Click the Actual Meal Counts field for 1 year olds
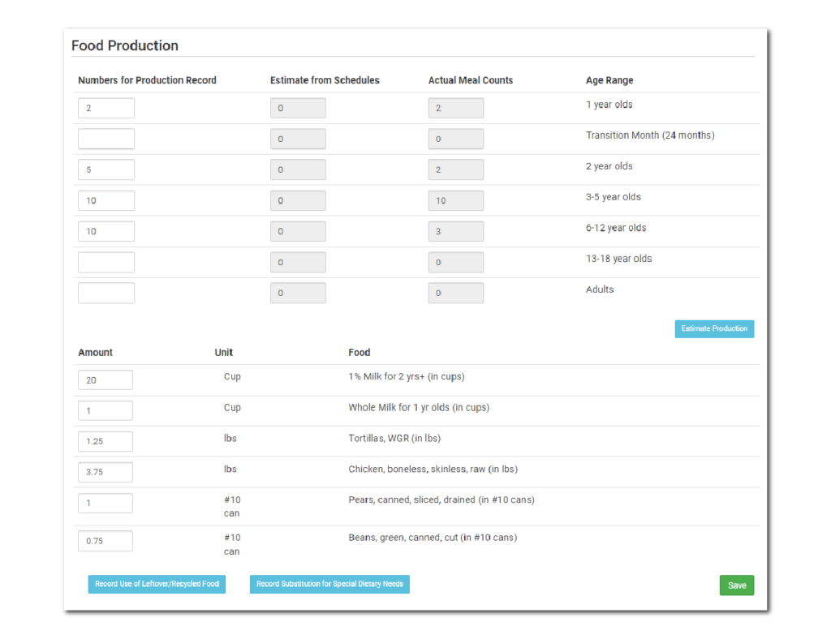This screenshot has width=831, height=639. pyautogui.click(x=455, y=107)
